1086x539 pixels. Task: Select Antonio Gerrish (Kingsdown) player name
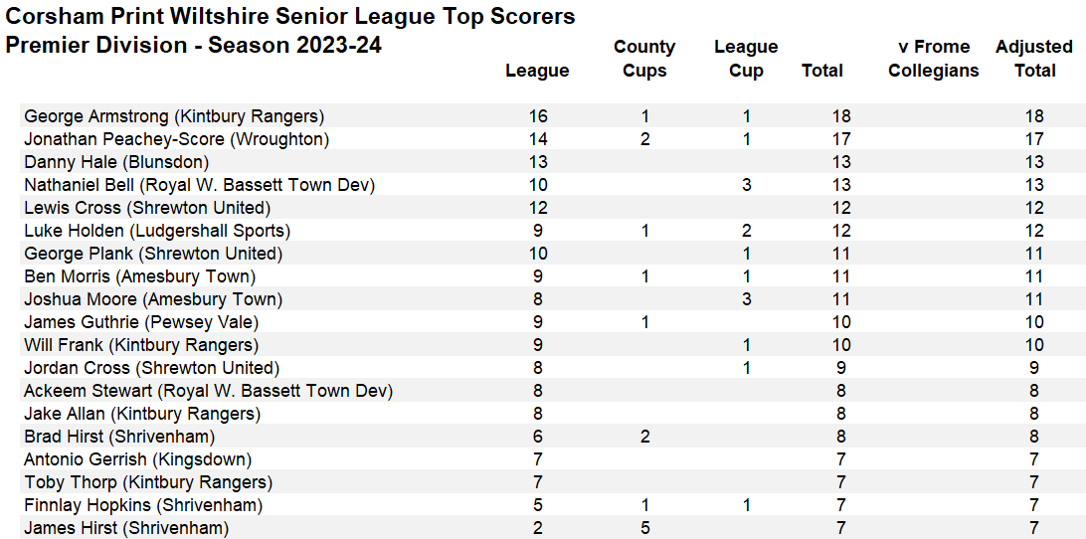pos(137,459)
